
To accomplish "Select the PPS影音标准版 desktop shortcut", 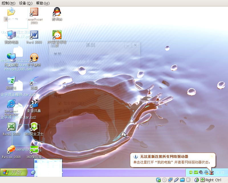I will coord(57,39).
